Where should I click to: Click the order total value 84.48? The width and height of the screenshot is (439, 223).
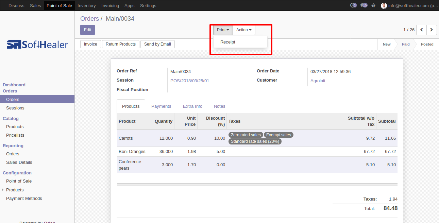390,208
